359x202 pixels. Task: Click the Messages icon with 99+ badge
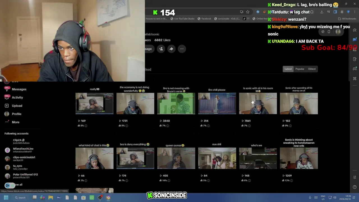pyautogui.click(x=7, y=89)
